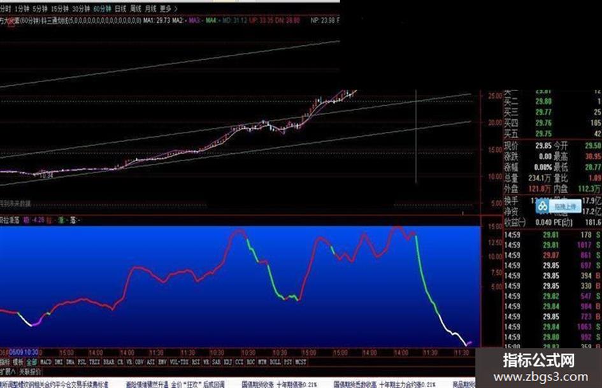Viewport: 602px width, 388px height.
Task: Apply the FSL indicator
Action: [82, 362]
